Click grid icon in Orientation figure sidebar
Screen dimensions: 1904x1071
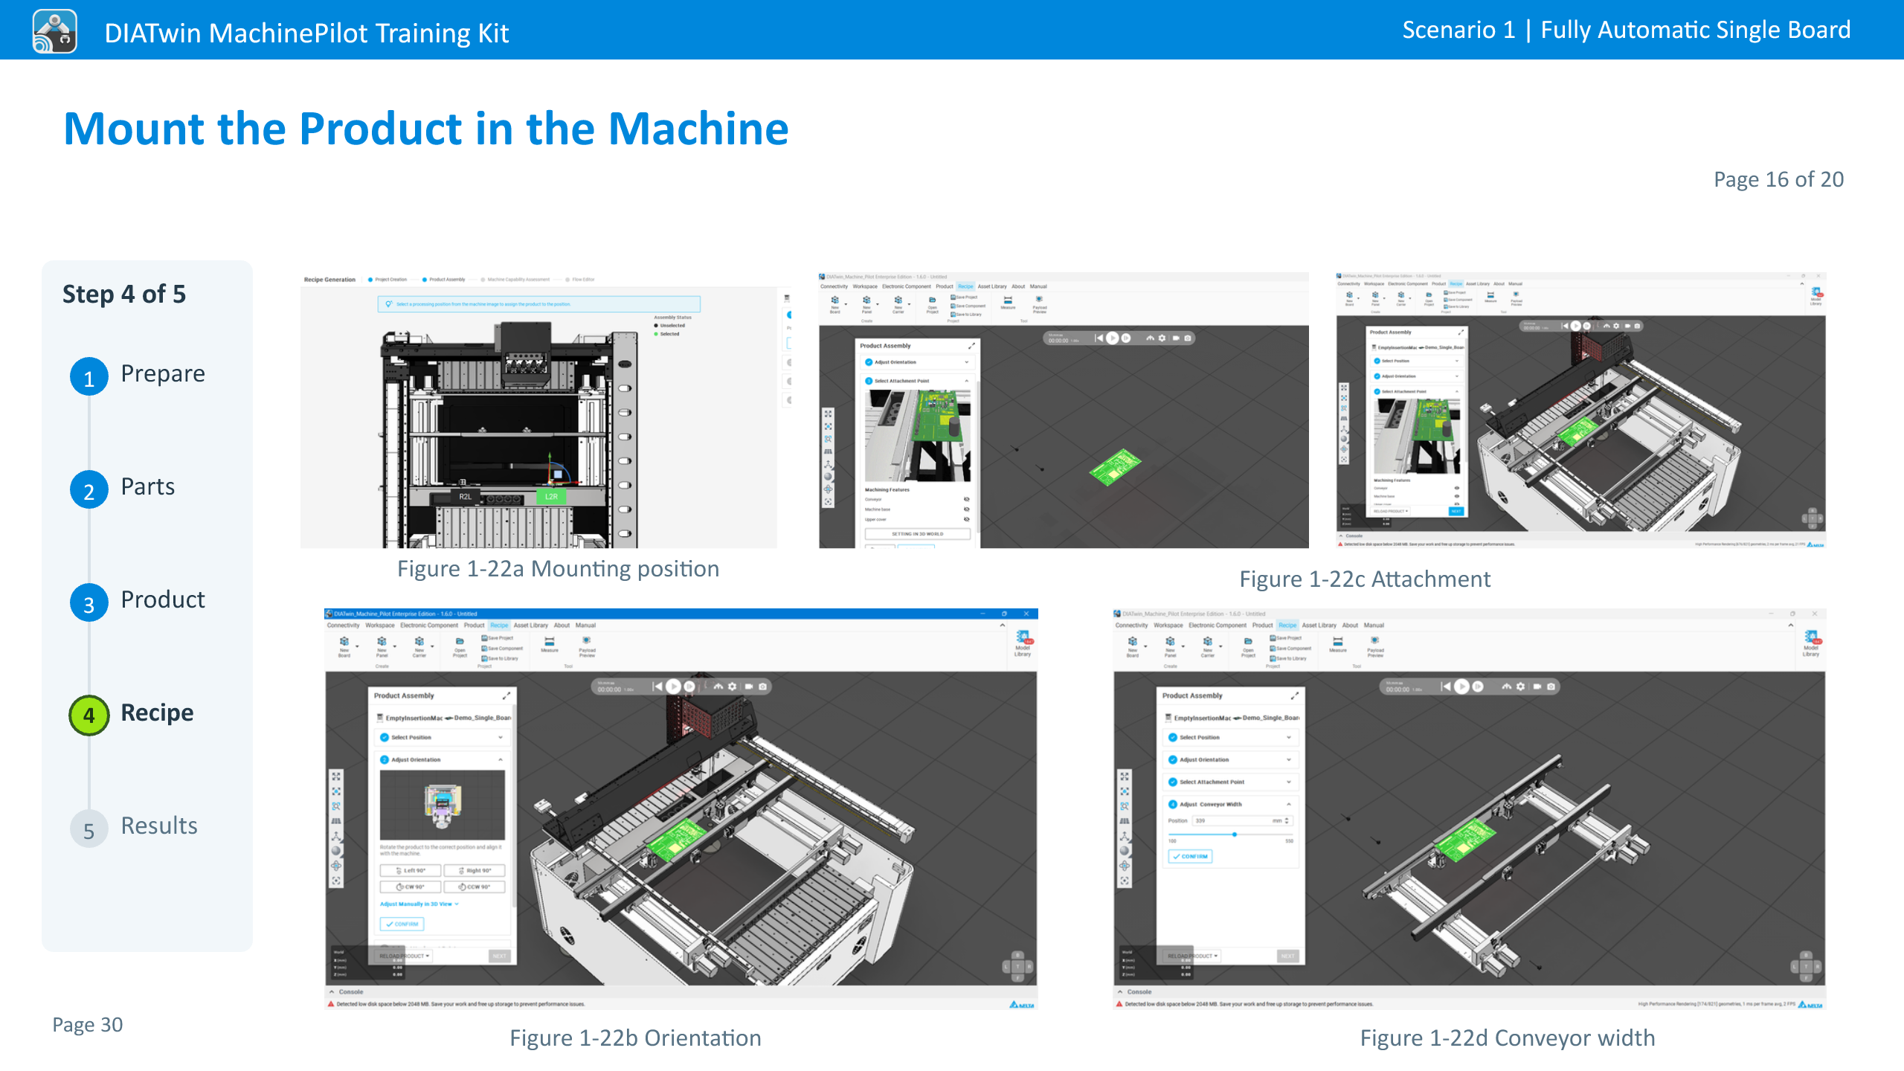point(336,821)
